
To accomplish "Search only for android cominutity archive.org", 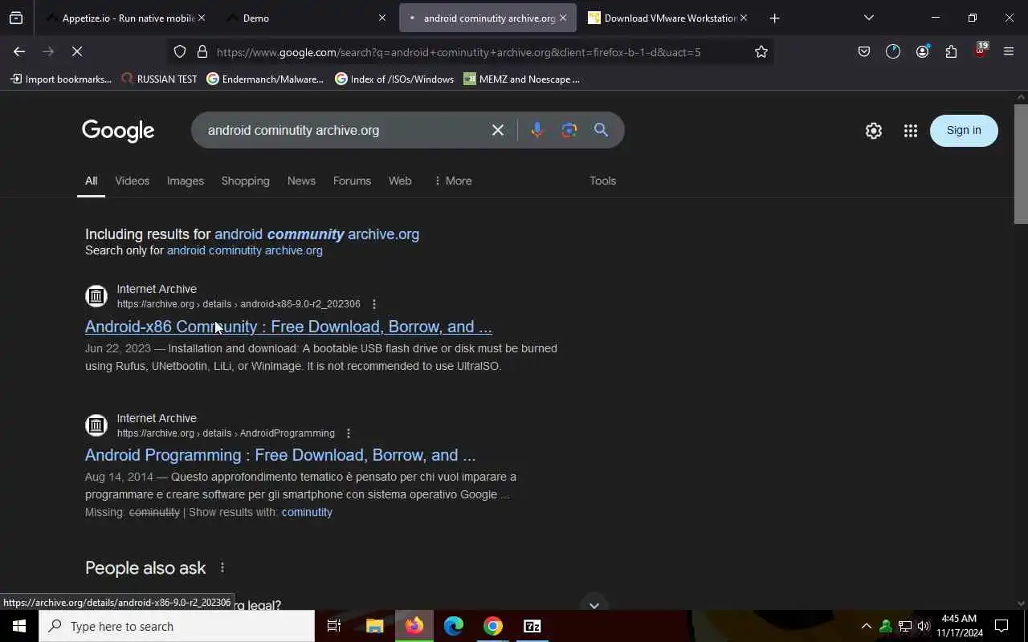I will point(244,250).
